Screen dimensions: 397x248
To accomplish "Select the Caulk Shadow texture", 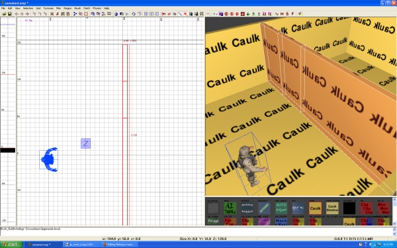I will tap(332, 208).
